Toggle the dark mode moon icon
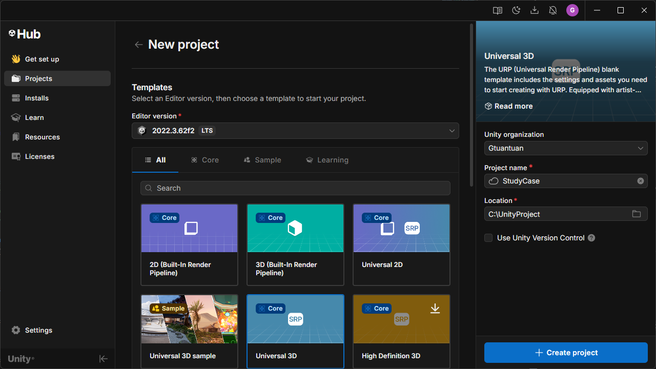The image size is (656, 369). pos(516,10)
